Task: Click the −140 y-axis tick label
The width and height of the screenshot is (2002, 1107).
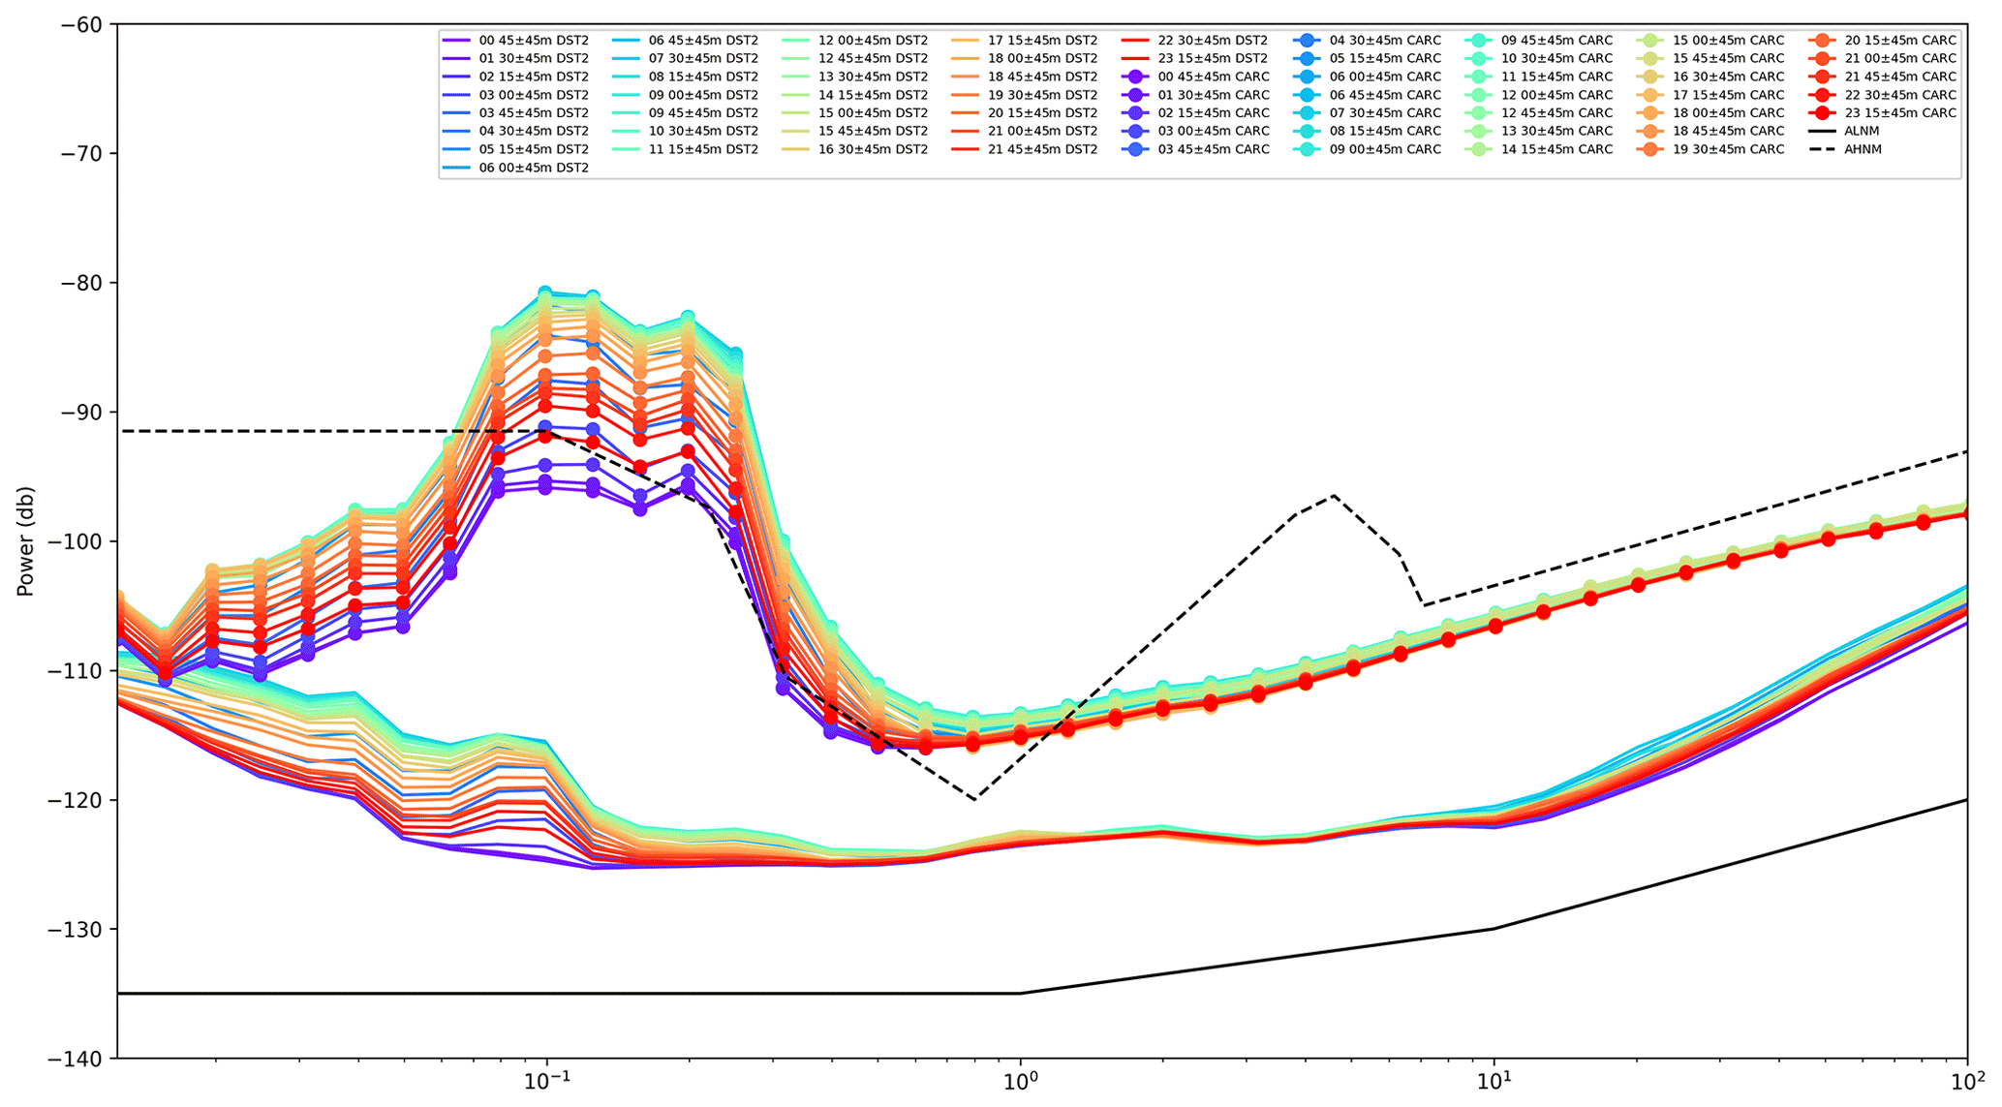Action: (x=77, y=1059)
